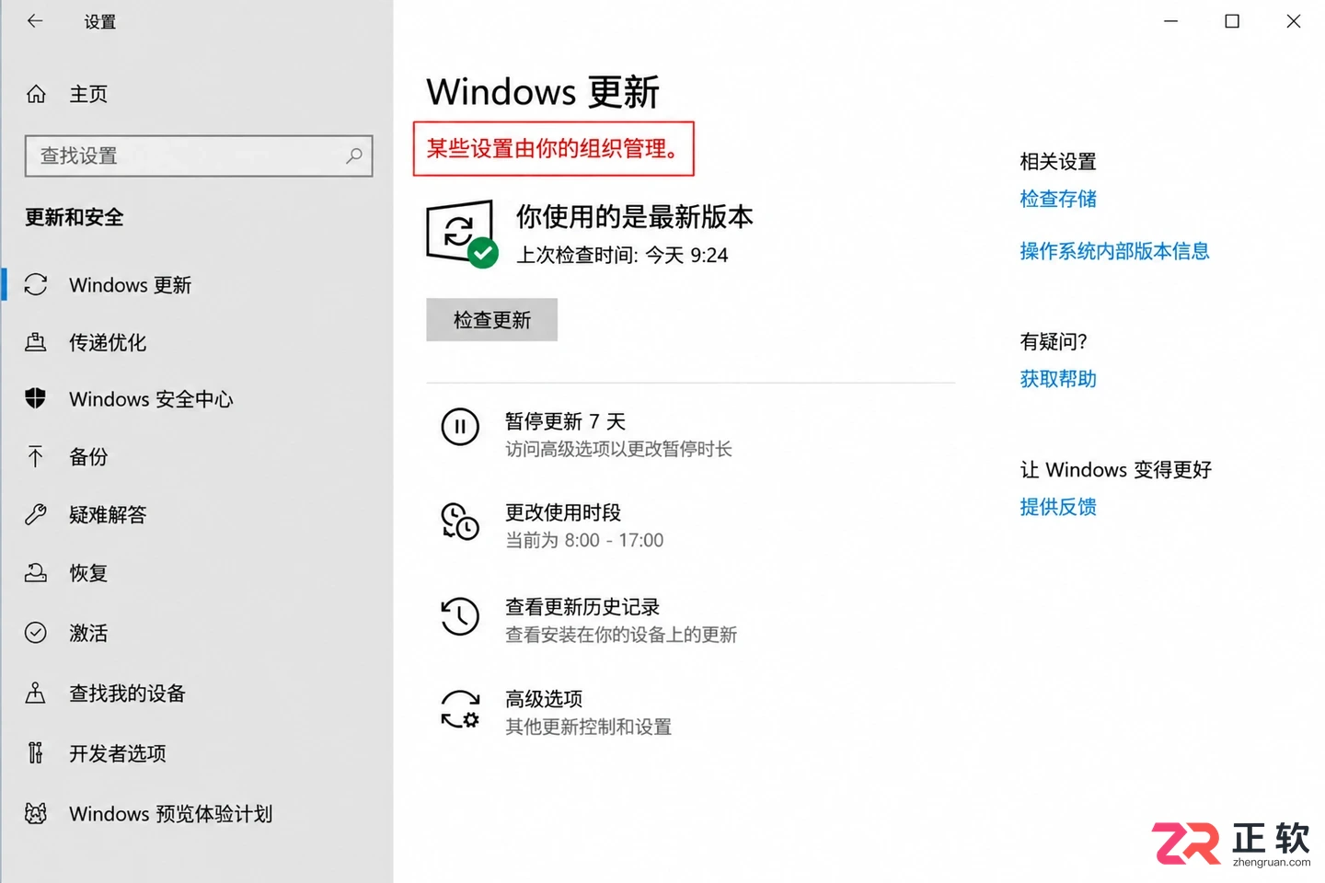This screenshot has height=883, width=1325.
Task: Focus the 查找设置 search field
Action: point(199,155)
